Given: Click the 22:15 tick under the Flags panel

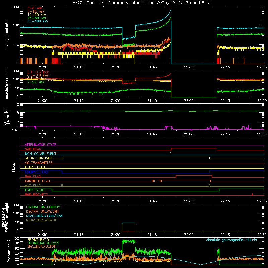Looking at the screenshot, I should click(x=225, y=201).
